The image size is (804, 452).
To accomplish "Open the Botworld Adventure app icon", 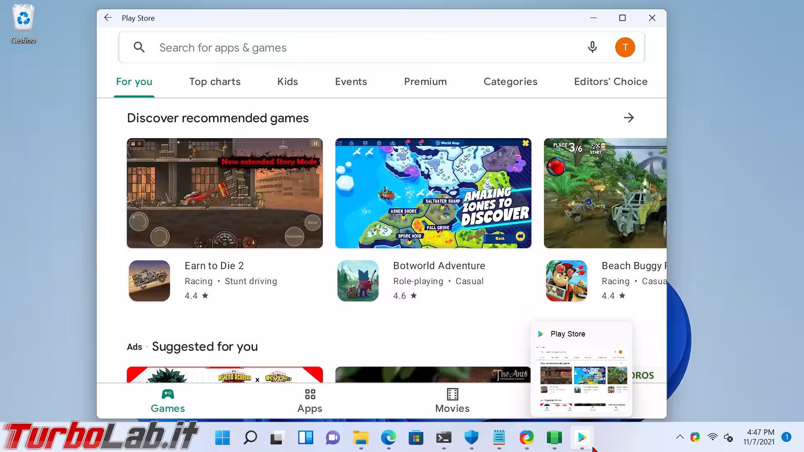I will point(358,281).
